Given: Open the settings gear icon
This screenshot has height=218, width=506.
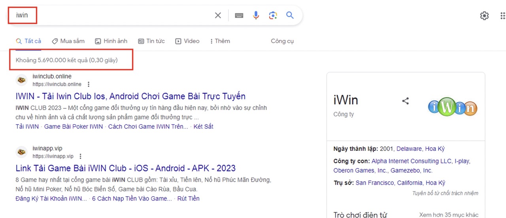Looking at the screenshot, I should (484, 15).
